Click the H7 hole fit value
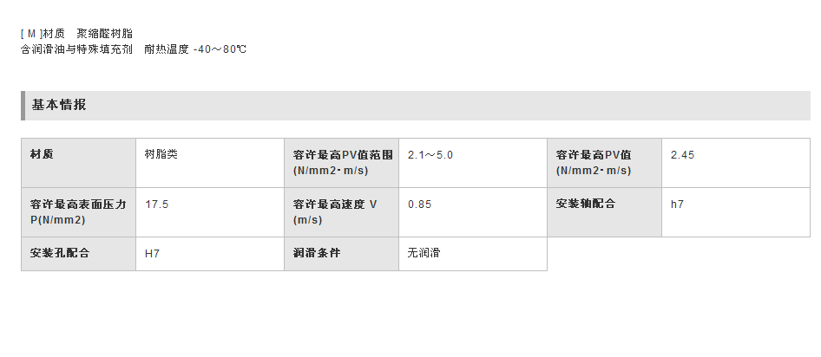The width and height of the screenshot is (821, 357). (x=153, y=254)
